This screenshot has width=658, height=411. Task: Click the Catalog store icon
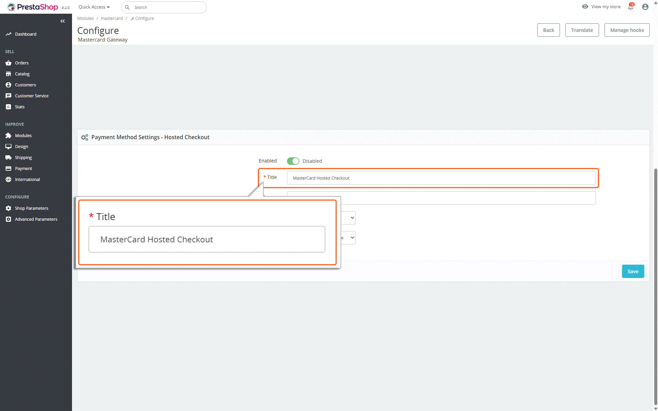coord(9,74)
